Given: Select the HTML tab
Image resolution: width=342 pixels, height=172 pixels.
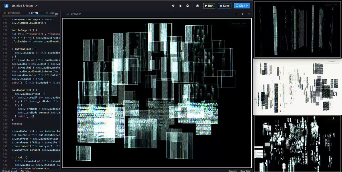Looking at the screenshot, I should 34,13.
